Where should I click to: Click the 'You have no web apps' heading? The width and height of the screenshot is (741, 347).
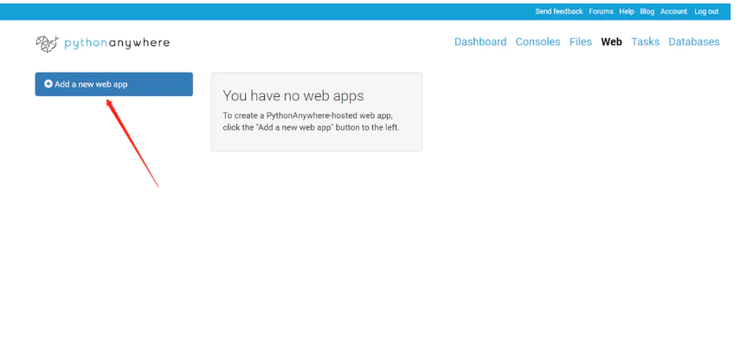(x=293, y=96)
